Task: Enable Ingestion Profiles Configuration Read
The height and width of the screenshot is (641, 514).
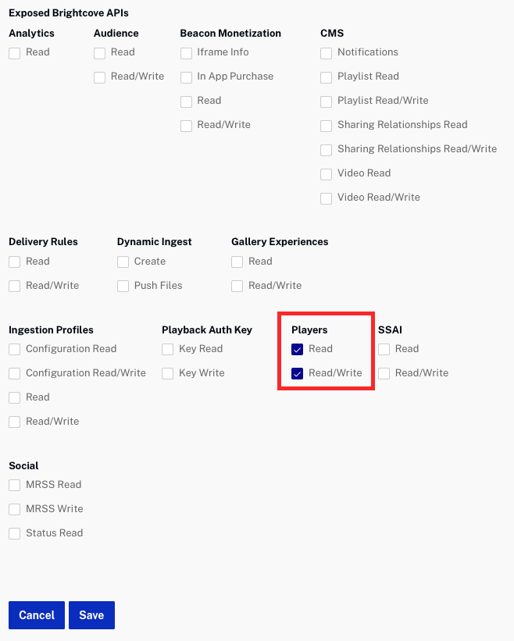Action: (x=15, y=350)
